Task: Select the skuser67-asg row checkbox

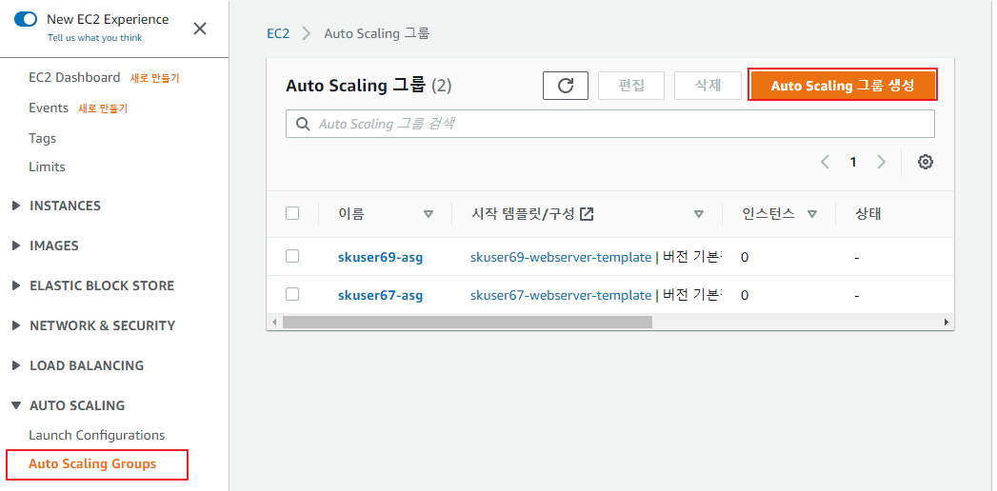Action: coord(292,294)
